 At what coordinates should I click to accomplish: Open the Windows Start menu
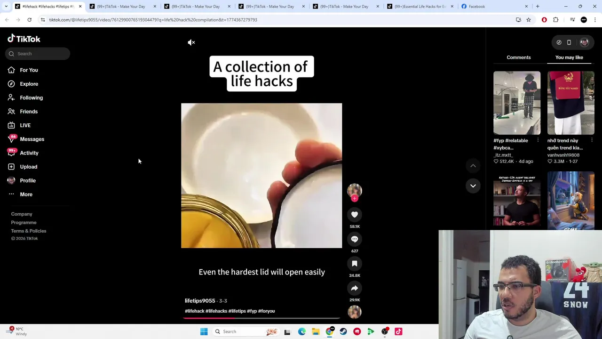pos(204,331)
